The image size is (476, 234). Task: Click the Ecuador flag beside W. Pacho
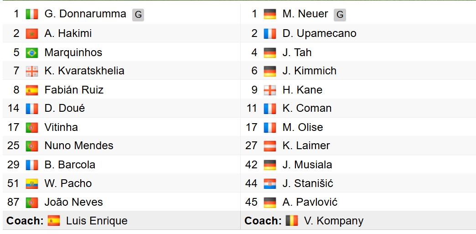click(32, 183)
